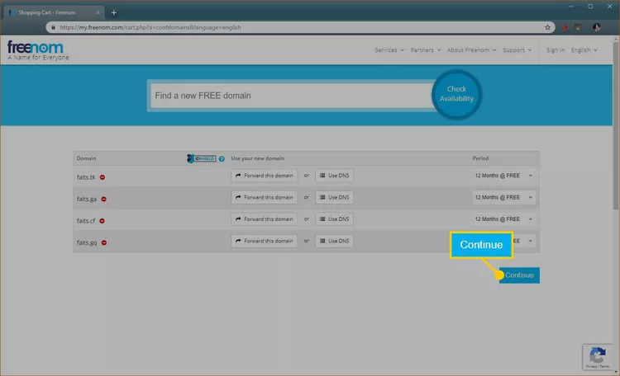Click the Freenom logo
Image resolution: width=620 pixels, height=376 pixels.
(x=35, y=48)
